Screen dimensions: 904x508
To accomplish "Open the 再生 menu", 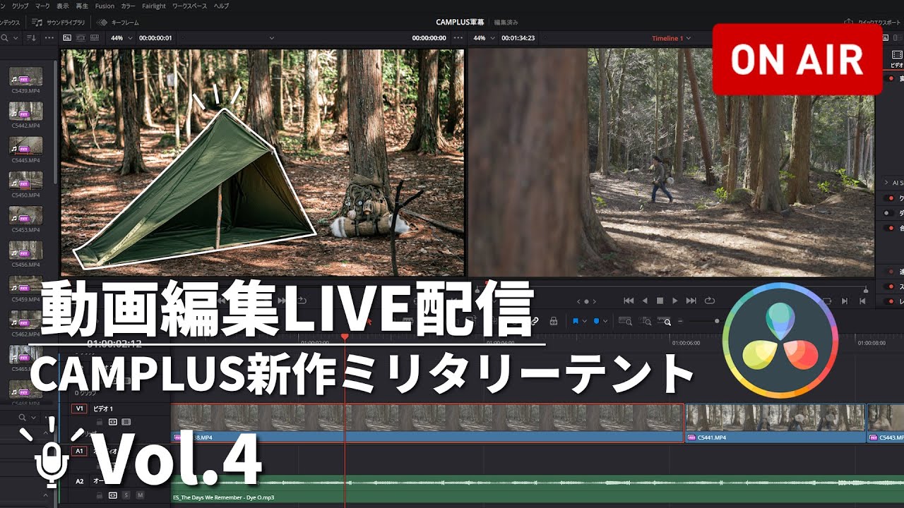I will pyautogui.click(x=82, y=6).
